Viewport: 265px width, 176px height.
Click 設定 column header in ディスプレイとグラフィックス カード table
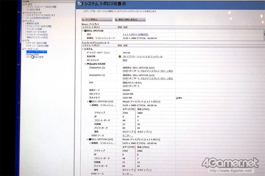tap(126, 46)
